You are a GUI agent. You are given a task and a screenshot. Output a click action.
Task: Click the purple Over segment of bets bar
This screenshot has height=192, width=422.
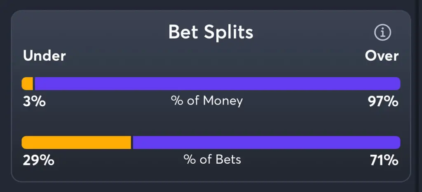(266, 142)
